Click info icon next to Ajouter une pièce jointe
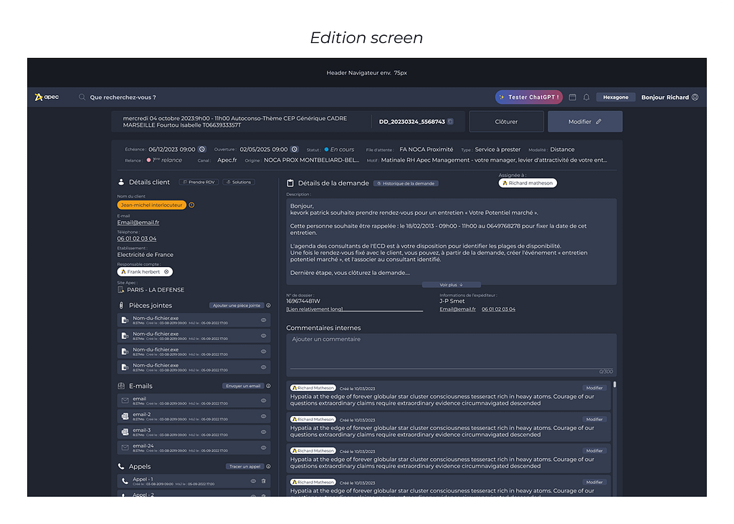 pos(268,306)
